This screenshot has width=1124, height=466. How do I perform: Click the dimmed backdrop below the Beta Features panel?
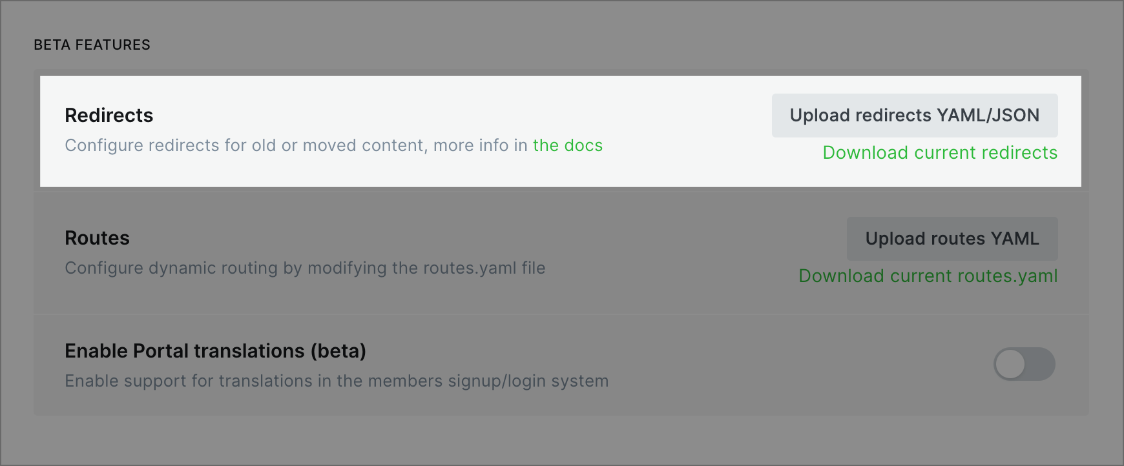(x=562, y=442)
